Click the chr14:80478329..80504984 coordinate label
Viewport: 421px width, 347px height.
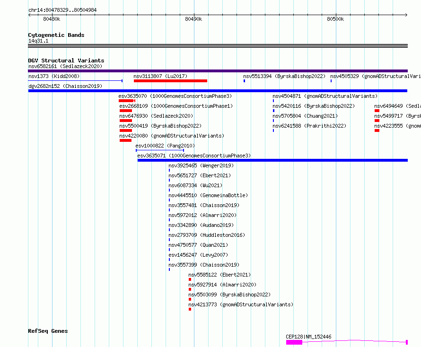62,10
